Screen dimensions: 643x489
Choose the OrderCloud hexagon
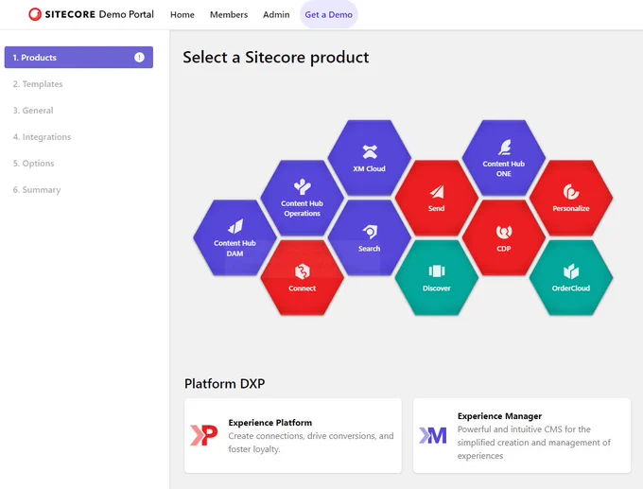point(571,278)
